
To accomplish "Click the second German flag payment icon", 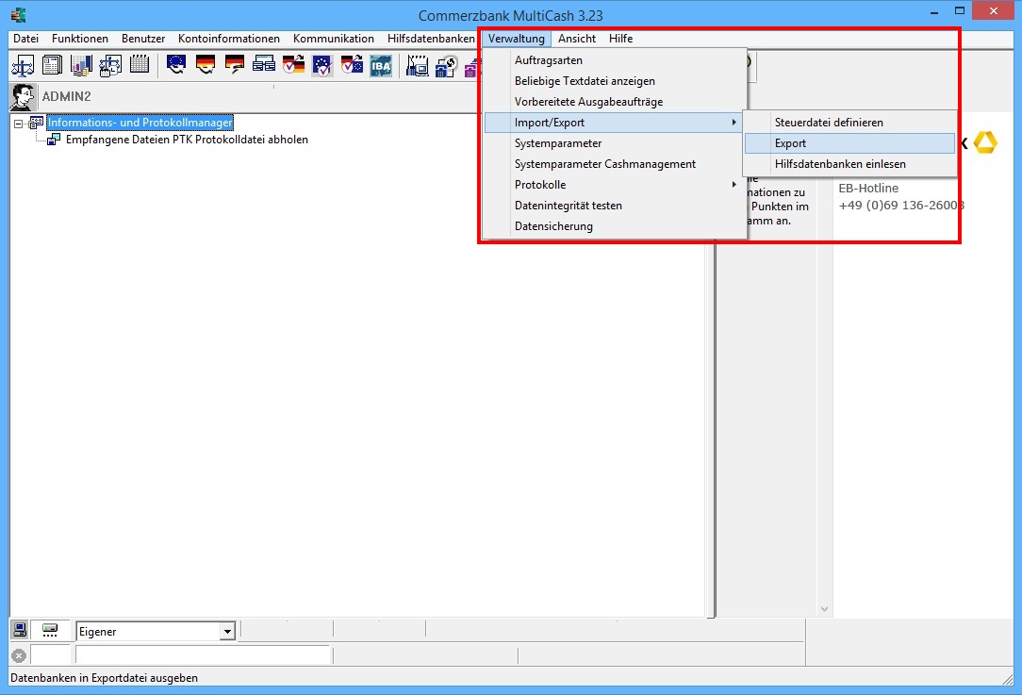I will [235, 64].
